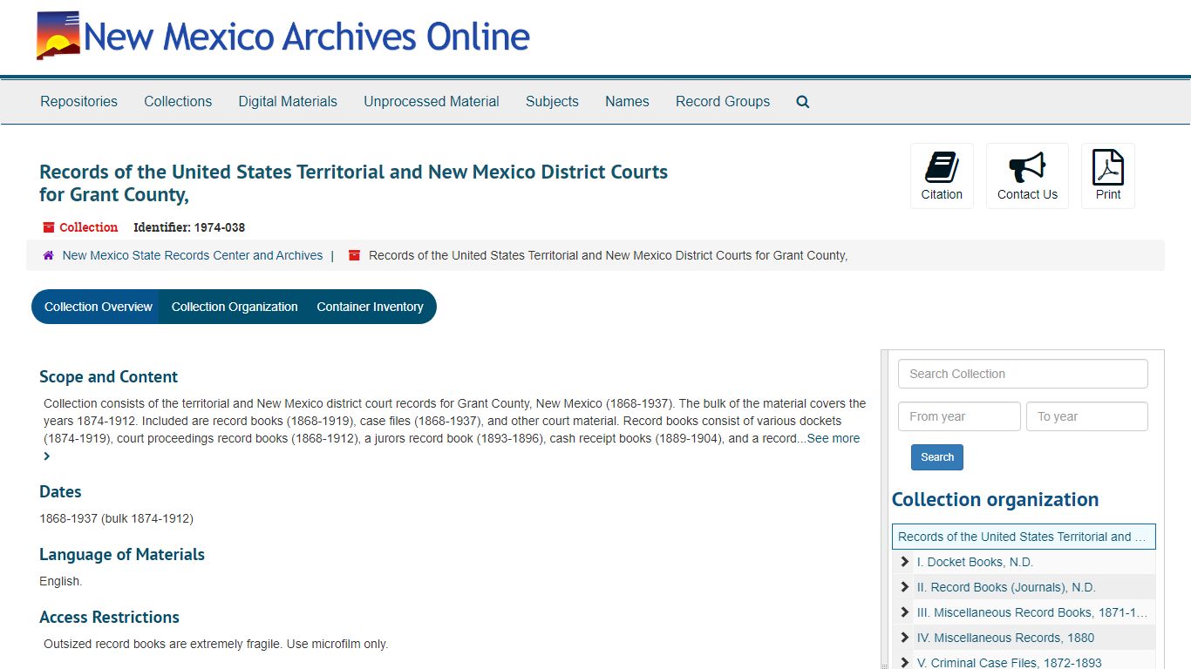Screen dimensions: 1191x669
Task: Expand I. Docket Books tree node
Action: pyautogui.click(x=904, y=562)
